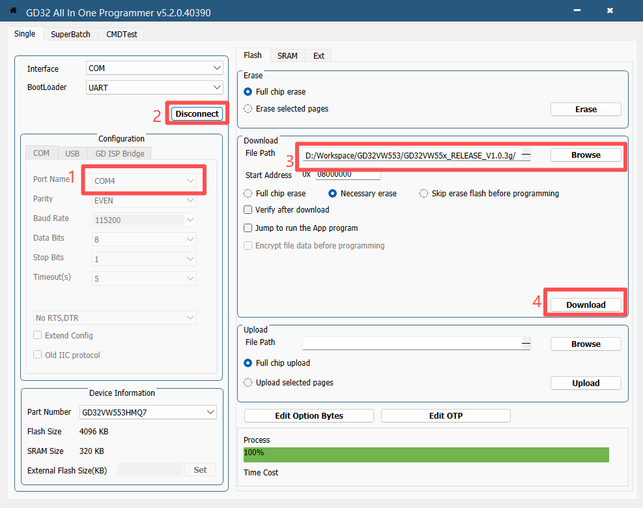Browse for the upload file path
This screenshot has width=643, height=508.
[586, 344]
